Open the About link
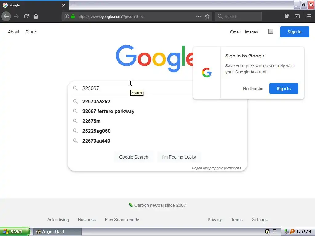 click(x=14, y=32)
